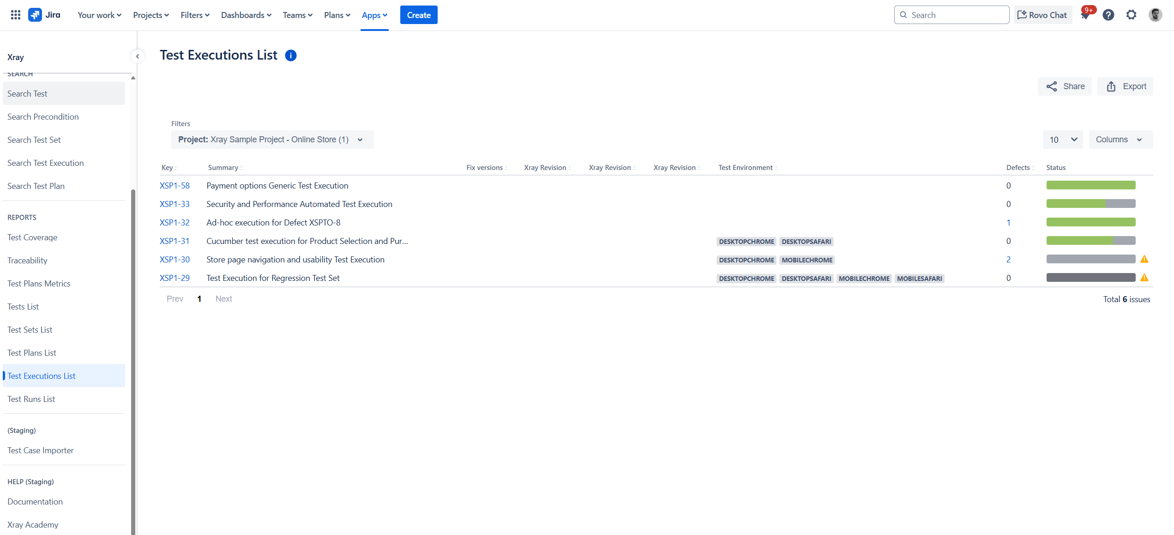Open the notifications bell with 9+ badge
This screenshot has height=535, width=1174.
(x=1085, y=15)
